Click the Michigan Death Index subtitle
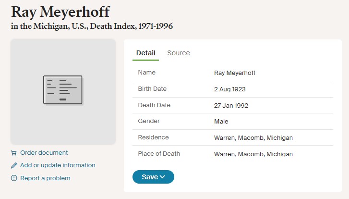The image size is (349, 199). point(92,26)
